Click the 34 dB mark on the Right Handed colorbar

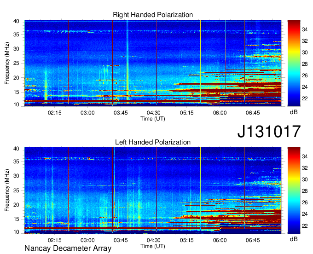[305, 29]
